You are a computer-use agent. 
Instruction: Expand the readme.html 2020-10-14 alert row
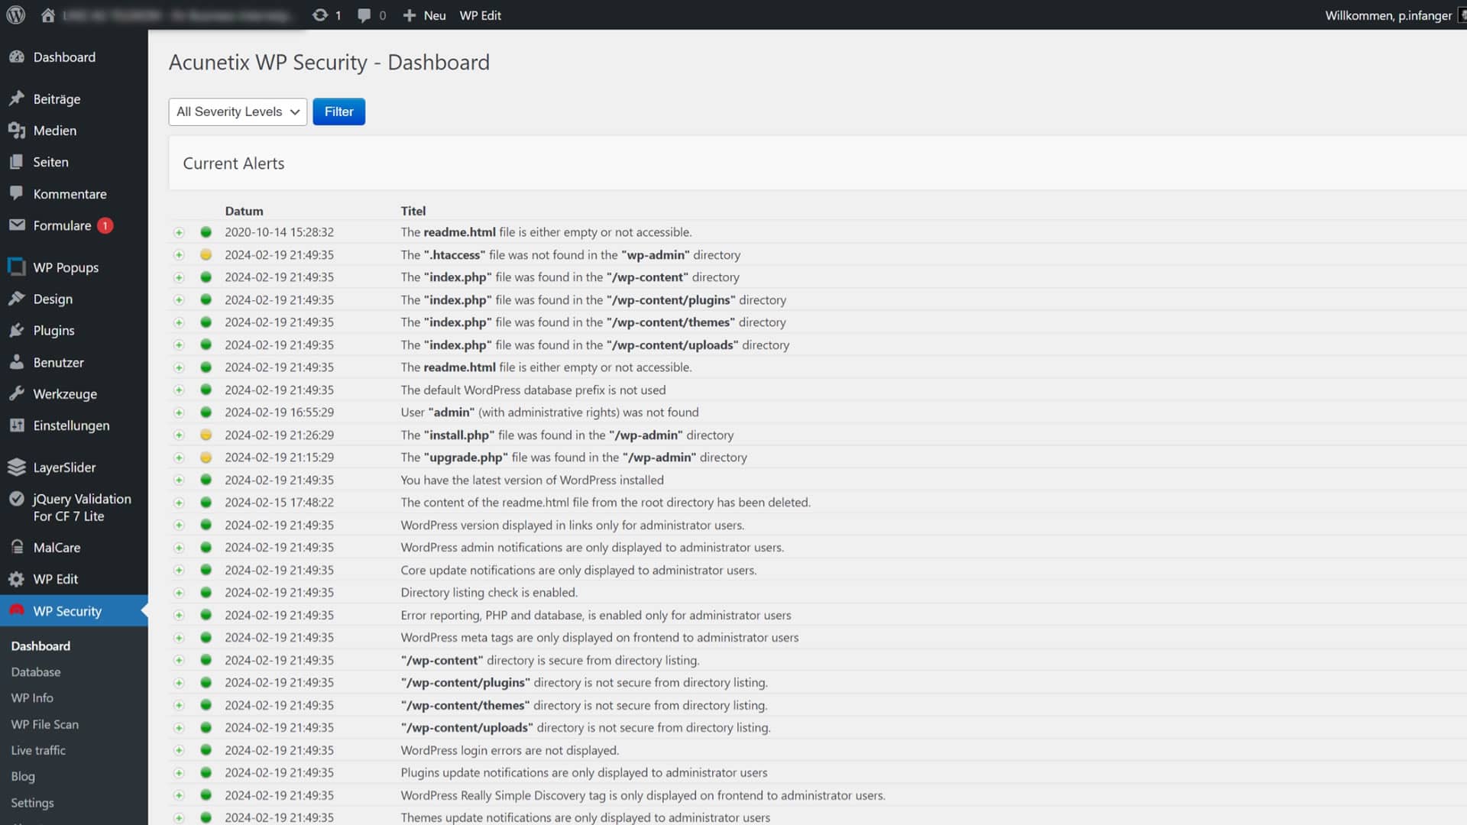(179, 232)
